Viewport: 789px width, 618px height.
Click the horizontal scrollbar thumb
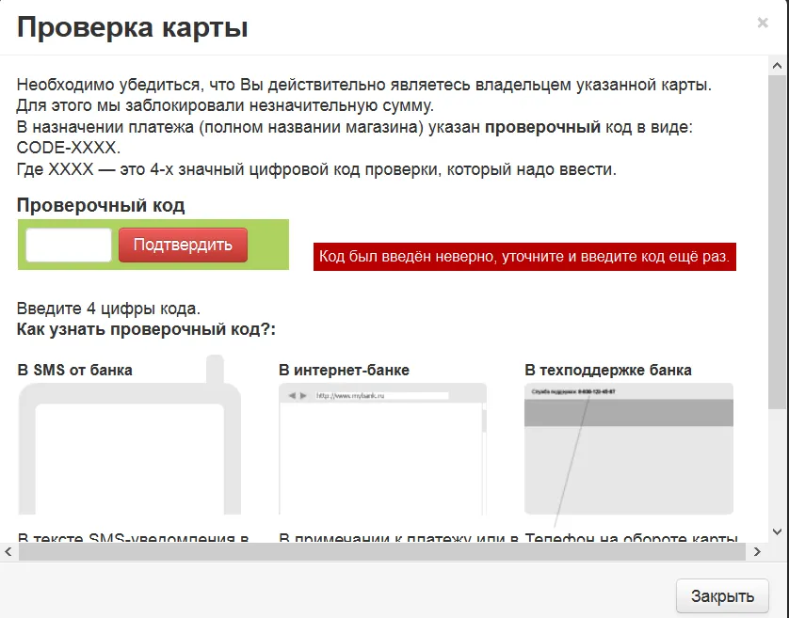coord(382,551)
